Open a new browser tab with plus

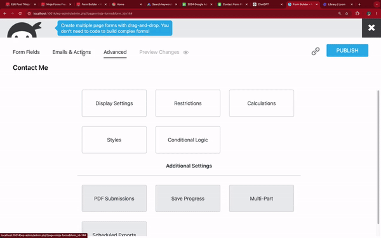tap(359, 4)
